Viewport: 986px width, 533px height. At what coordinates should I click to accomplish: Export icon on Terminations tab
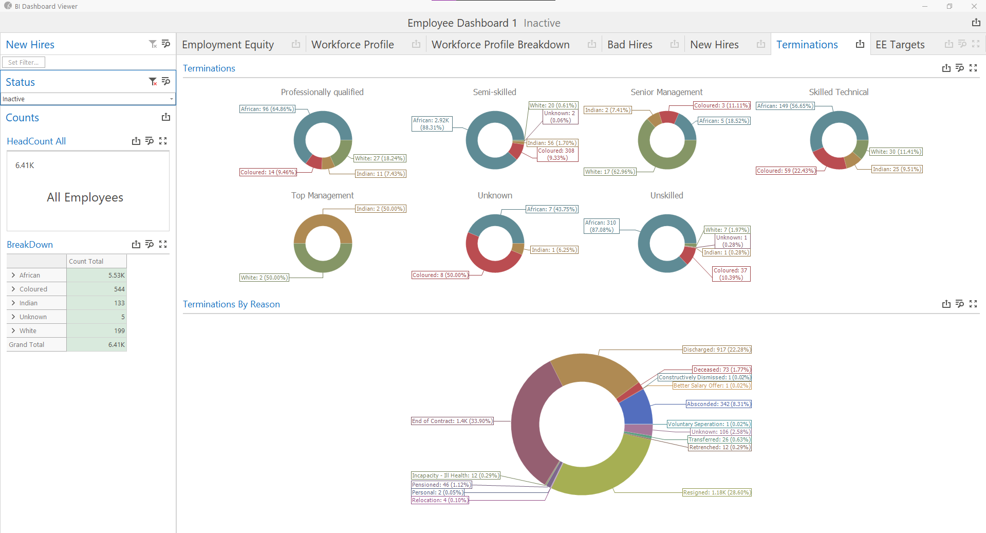point(860,44)
